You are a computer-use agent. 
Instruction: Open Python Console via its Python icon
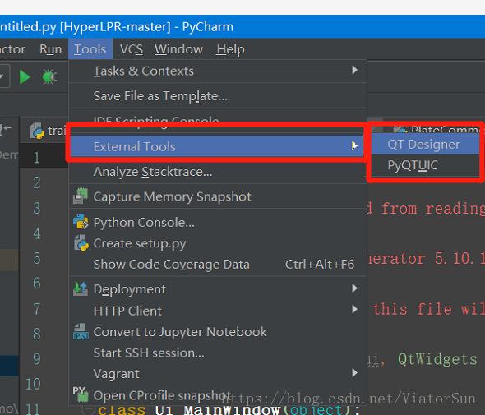coord(81,222)
